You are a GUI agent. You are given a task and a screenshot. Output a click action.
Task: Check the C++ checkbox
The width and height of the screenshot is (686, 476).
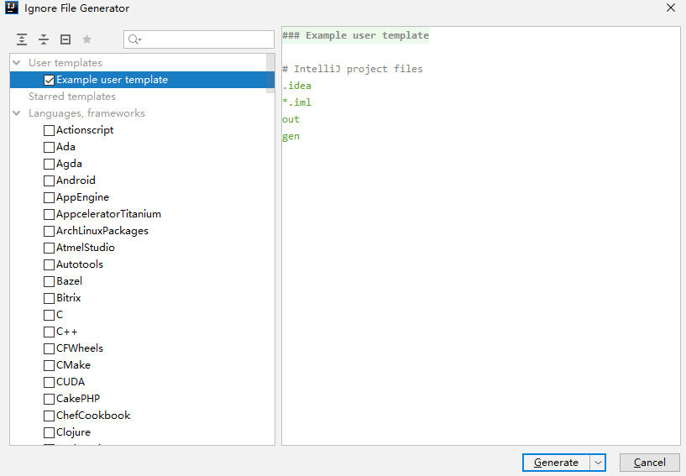pos(49,332)
